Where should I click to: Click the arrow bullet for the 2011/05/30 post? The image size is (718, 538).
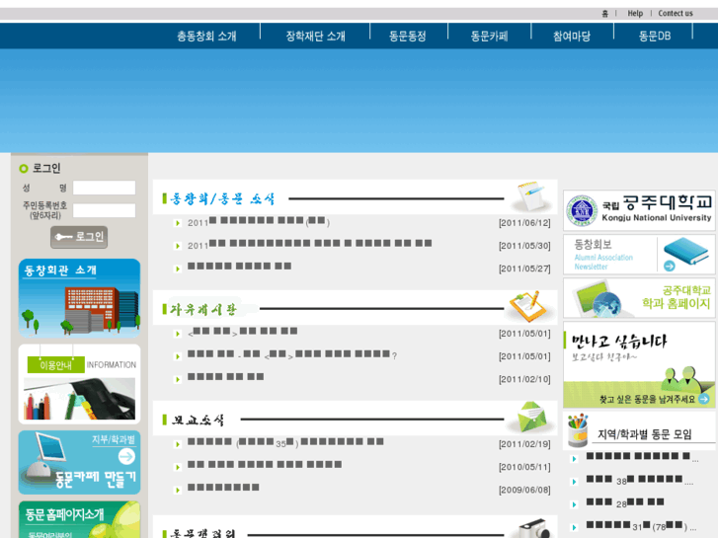(x=178, y=247)
